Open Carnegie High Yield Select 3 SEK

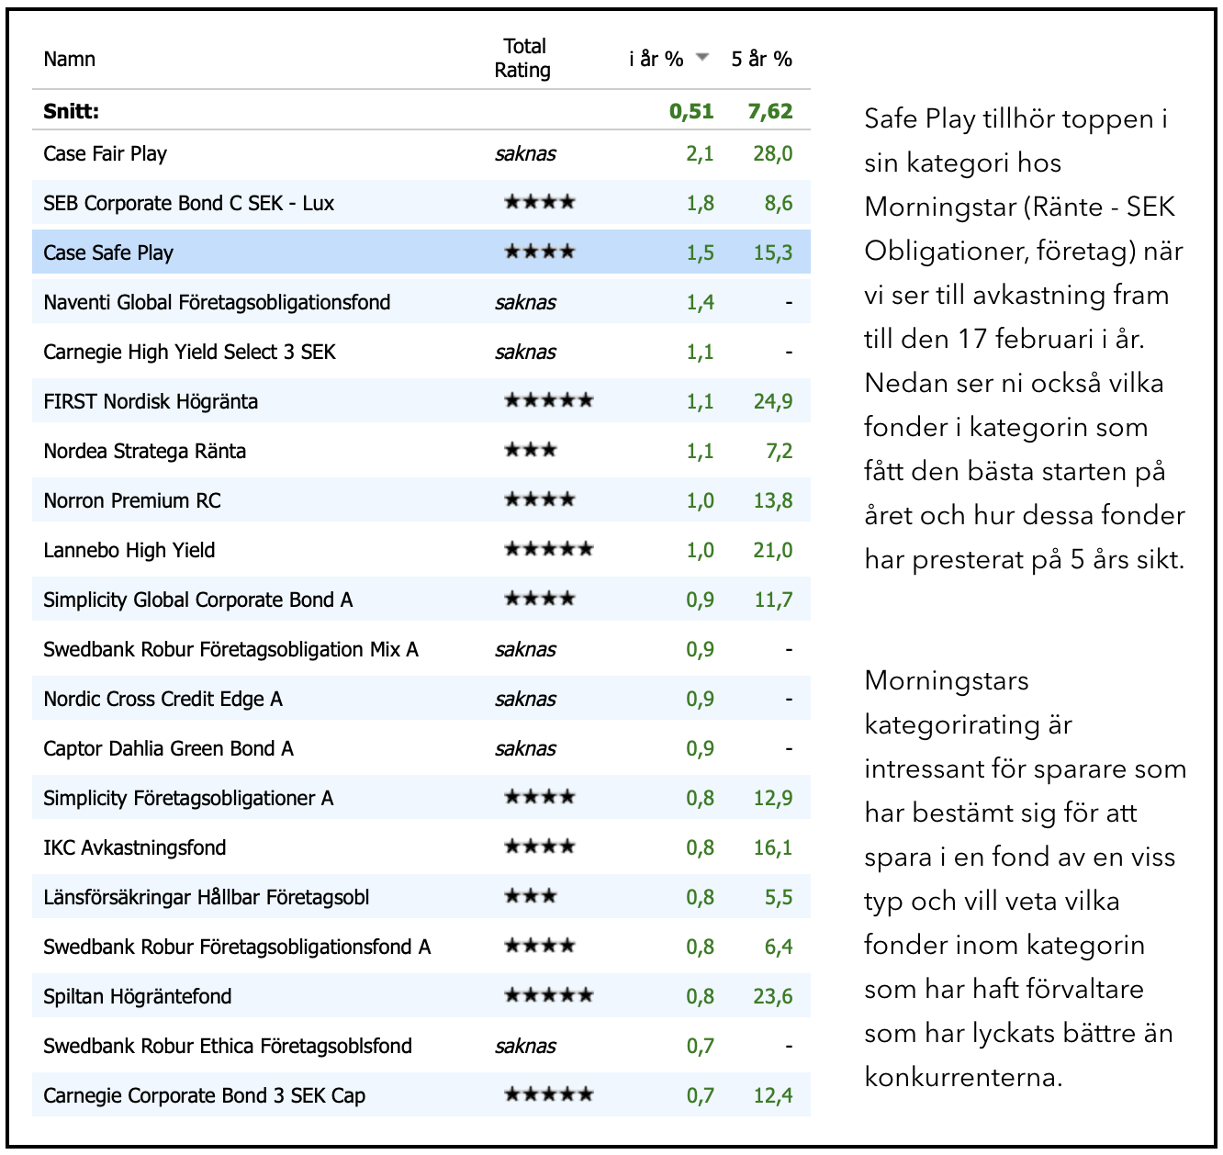point(189,352)
